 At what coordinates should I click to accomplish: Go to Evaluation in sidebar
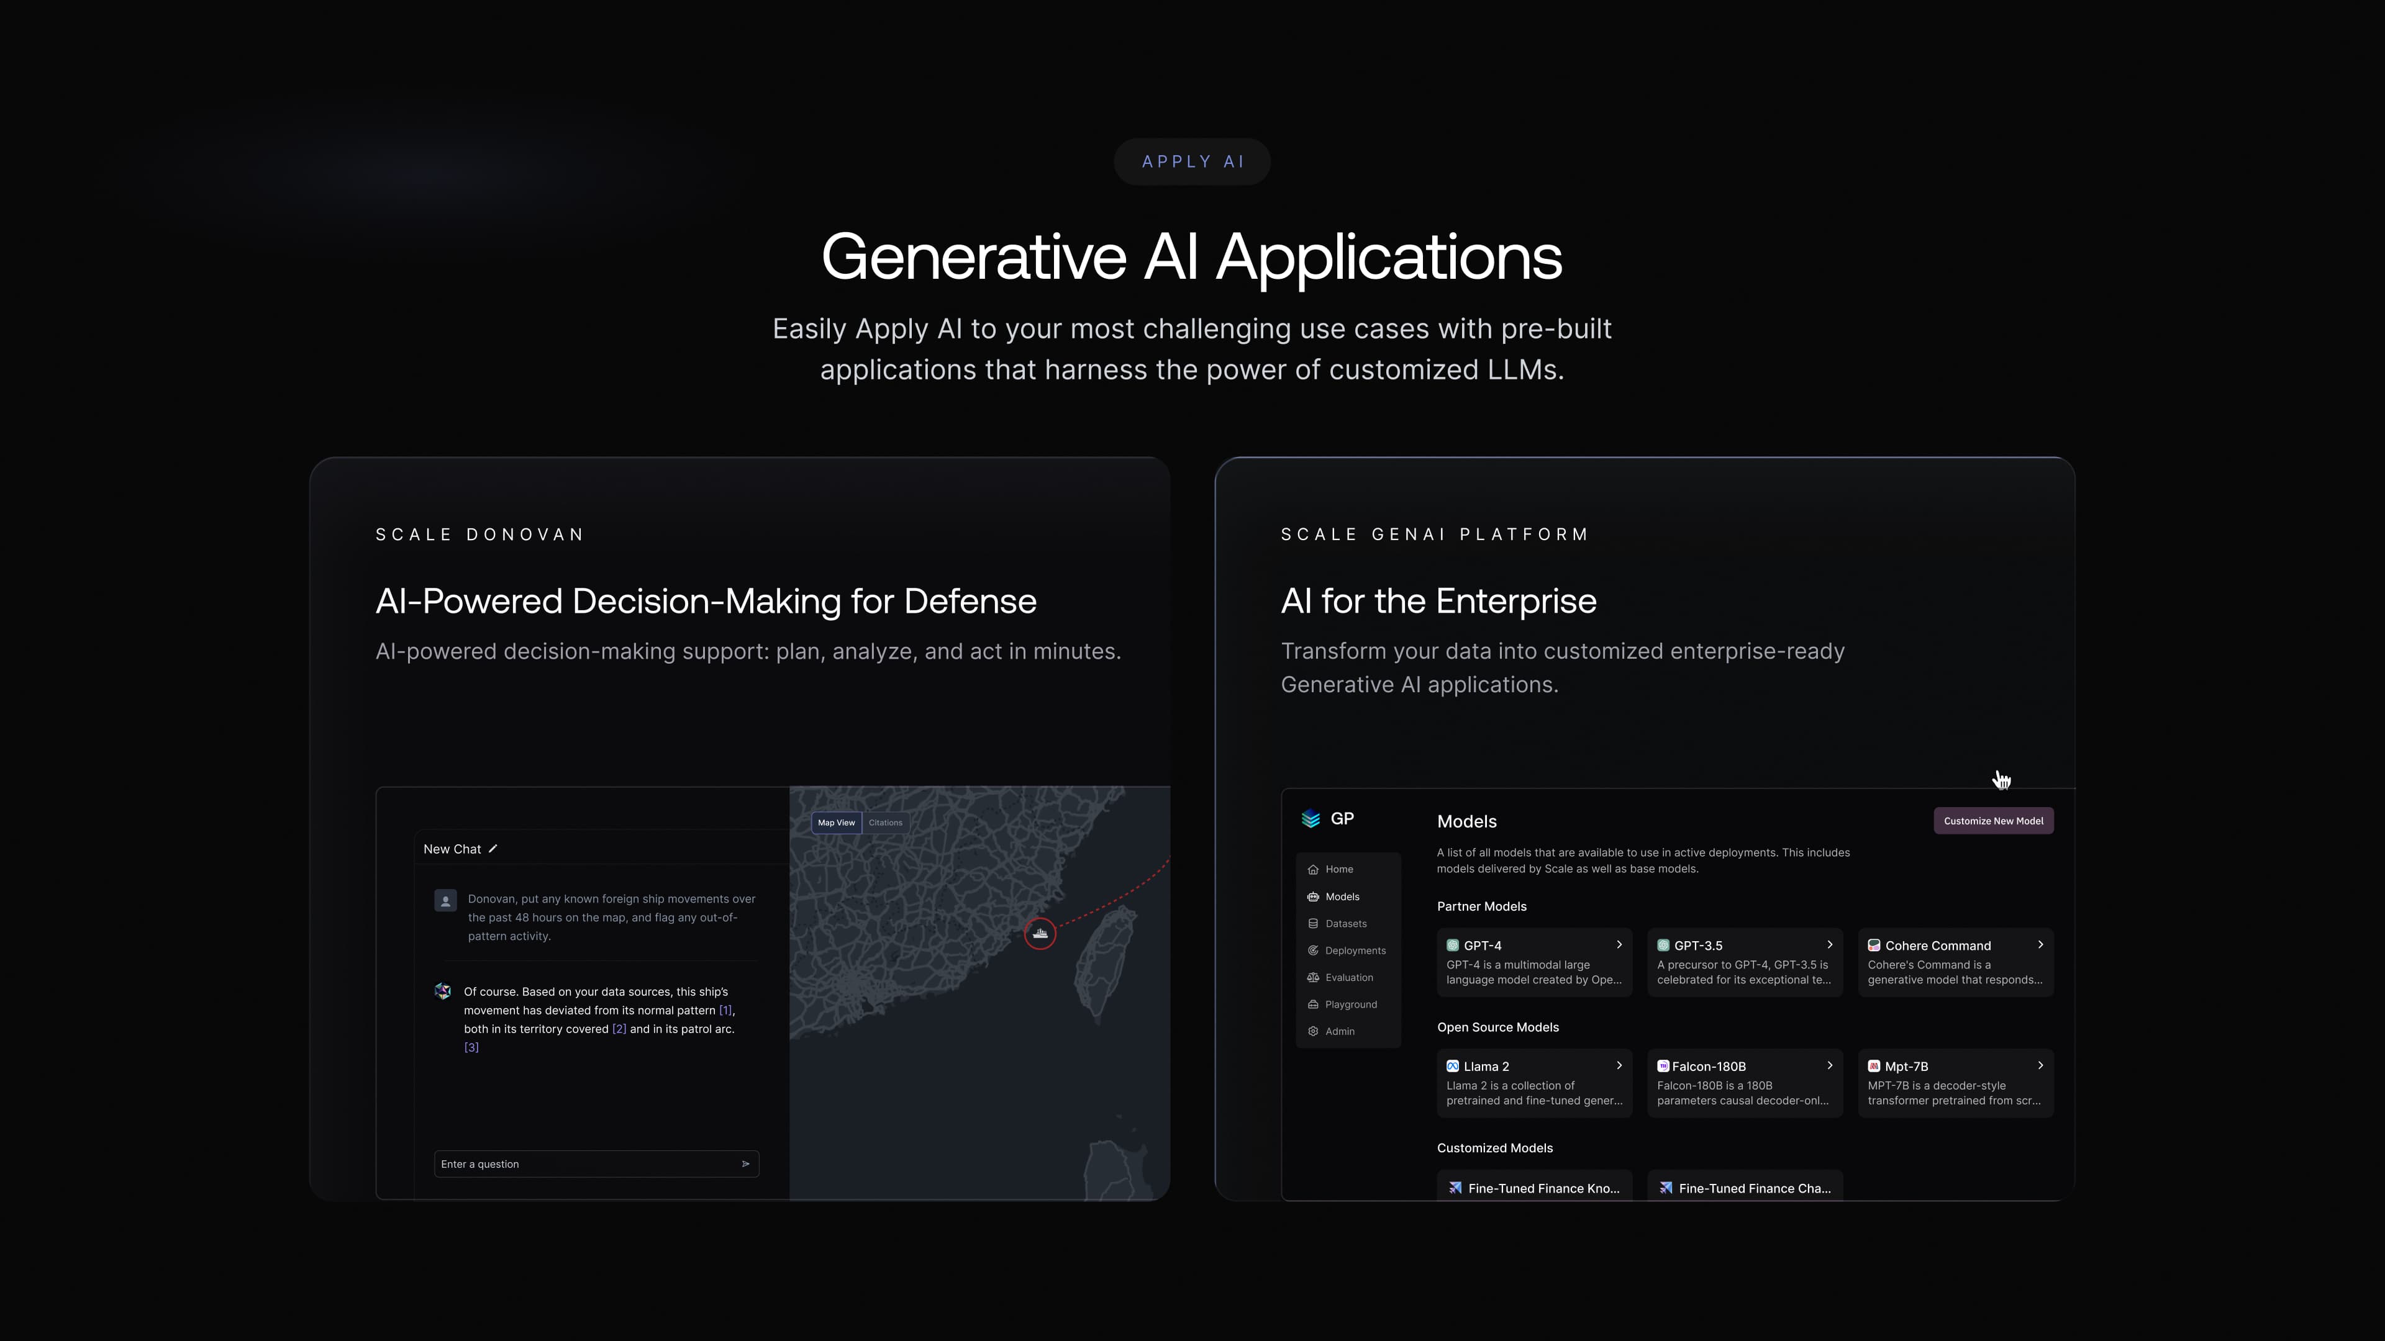coord(1349,977)
